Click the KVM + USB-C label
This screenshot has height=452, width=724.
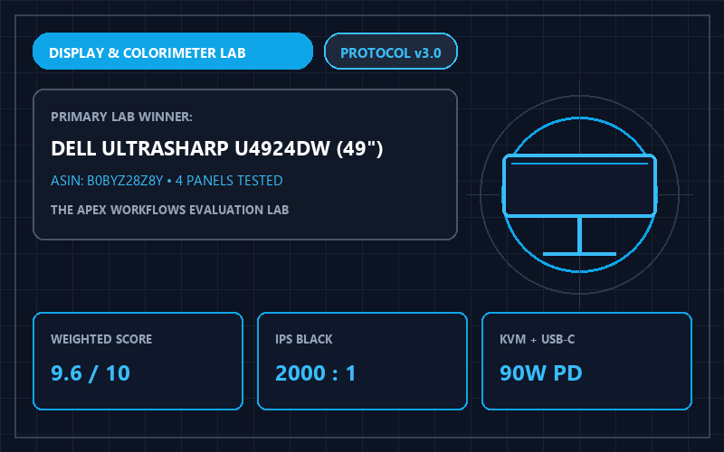click(x=537, y=340)
